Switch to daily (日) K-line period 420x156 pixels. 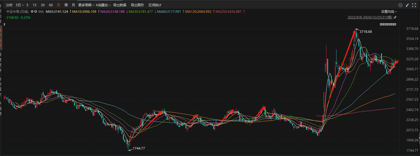pos(58,5)
